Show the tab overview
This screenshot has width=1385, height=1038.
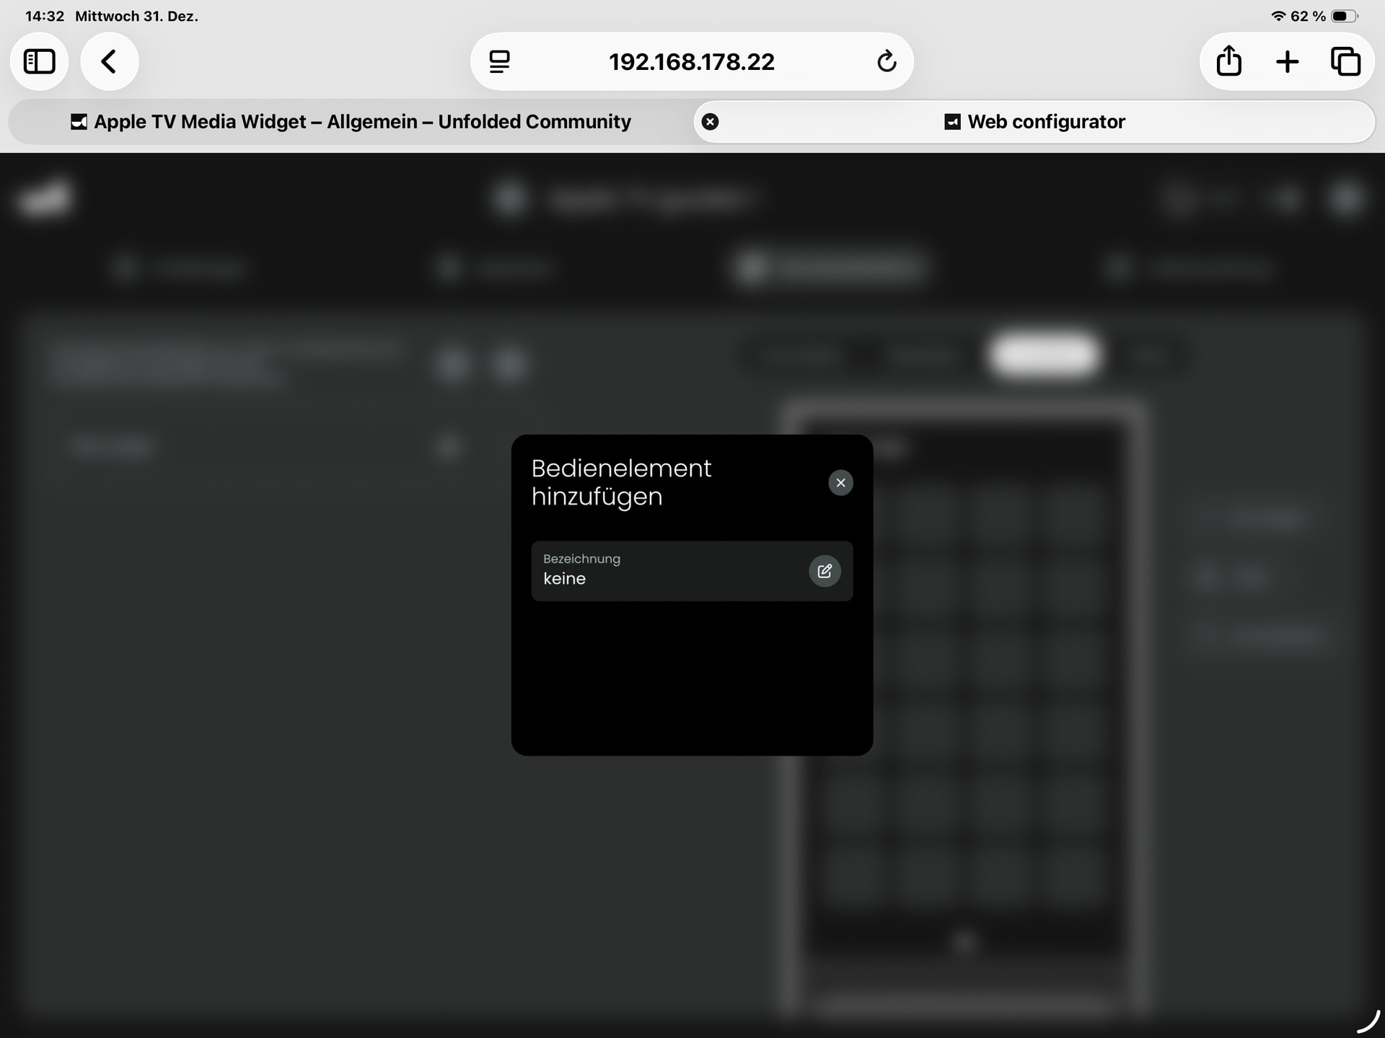[1345, 61]
